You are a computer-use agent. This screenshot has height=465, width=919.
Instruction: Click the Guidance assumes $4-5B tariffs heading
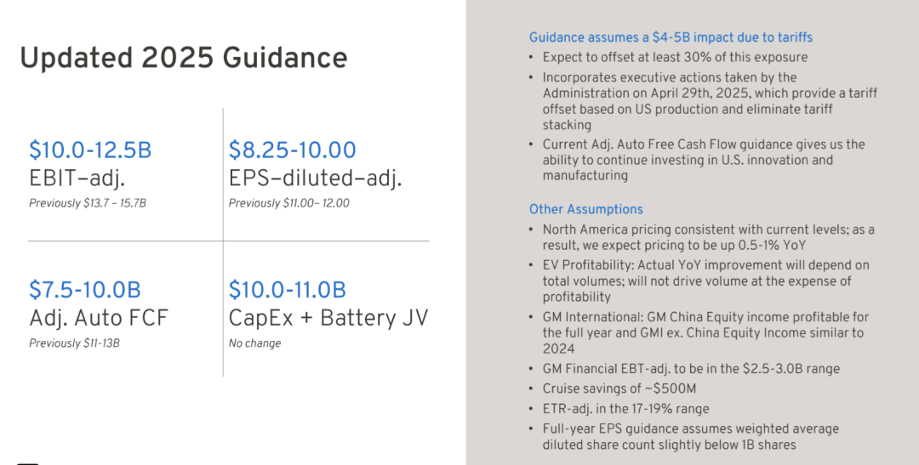(x=671, y=37)
